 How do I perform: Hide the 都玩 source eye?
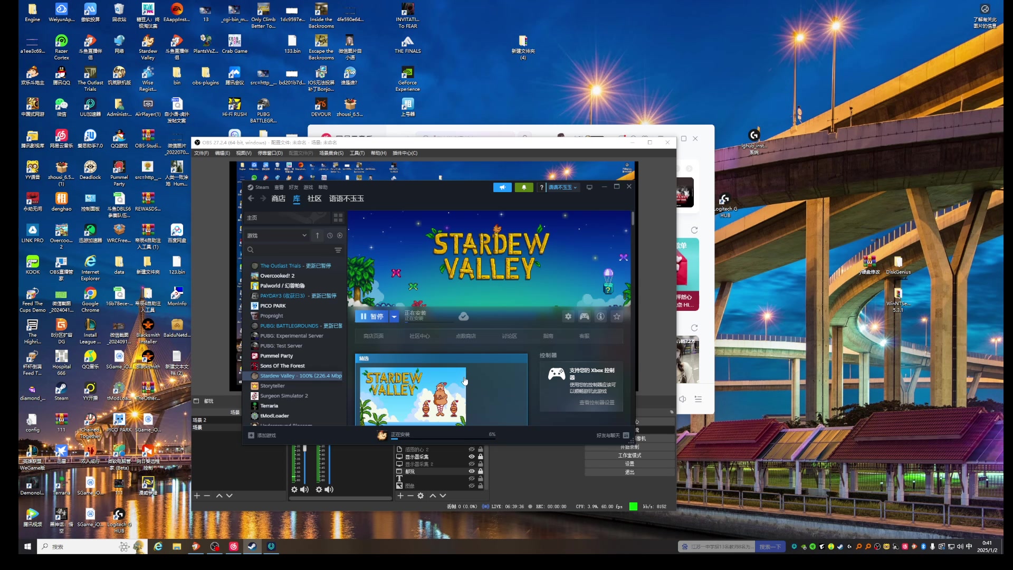[472, 471]
